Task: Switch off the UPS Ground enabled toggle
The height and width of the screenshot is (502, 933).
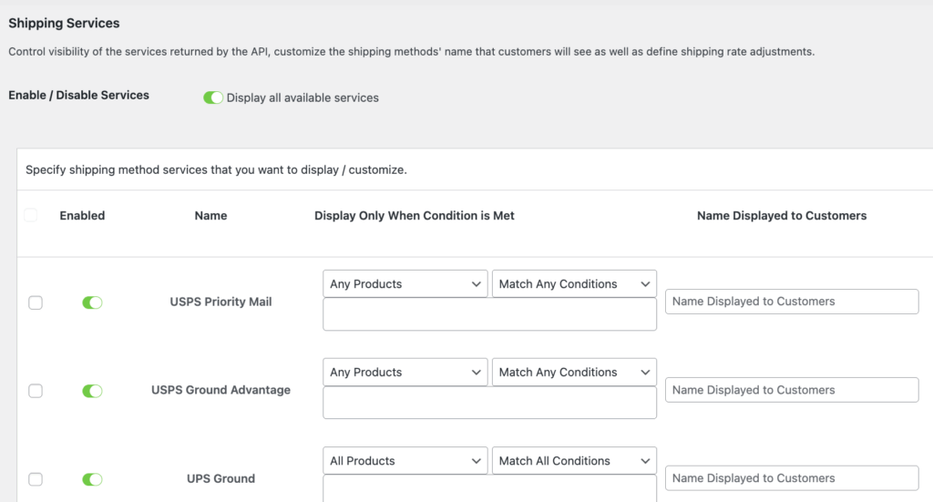Action: [92, 479]
